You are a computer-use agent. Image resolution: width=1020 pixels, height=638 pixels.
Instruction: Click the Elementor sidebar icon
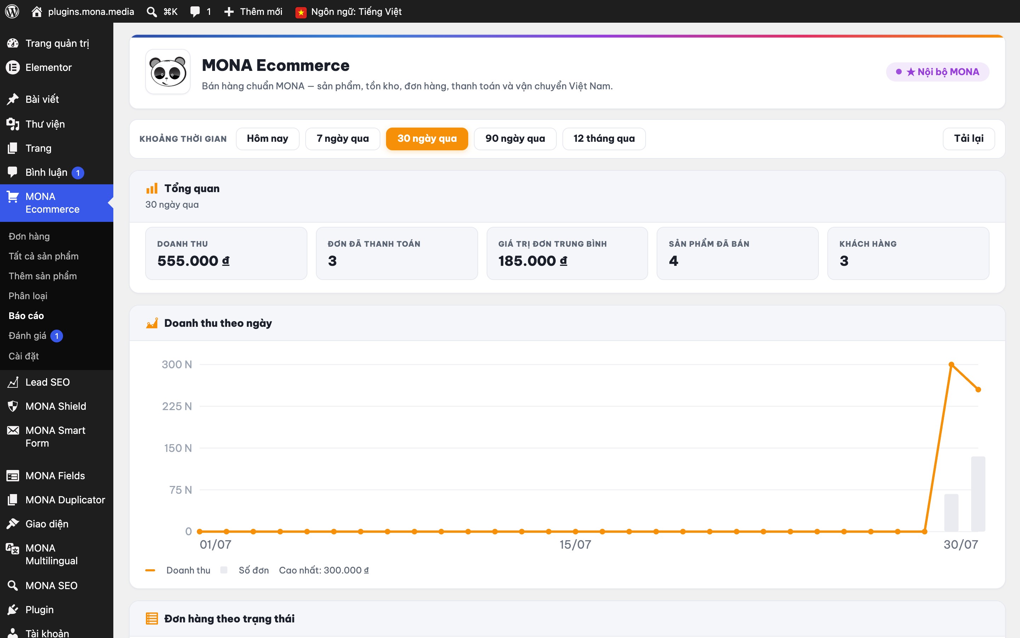(13, 67)
